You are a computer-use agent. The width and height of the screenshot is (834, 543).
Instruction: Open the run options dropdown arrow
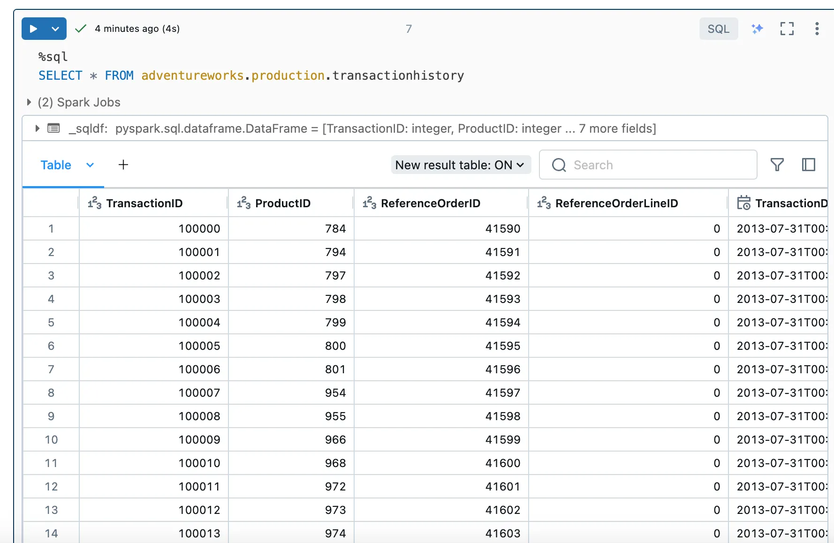tap(55, 29)
